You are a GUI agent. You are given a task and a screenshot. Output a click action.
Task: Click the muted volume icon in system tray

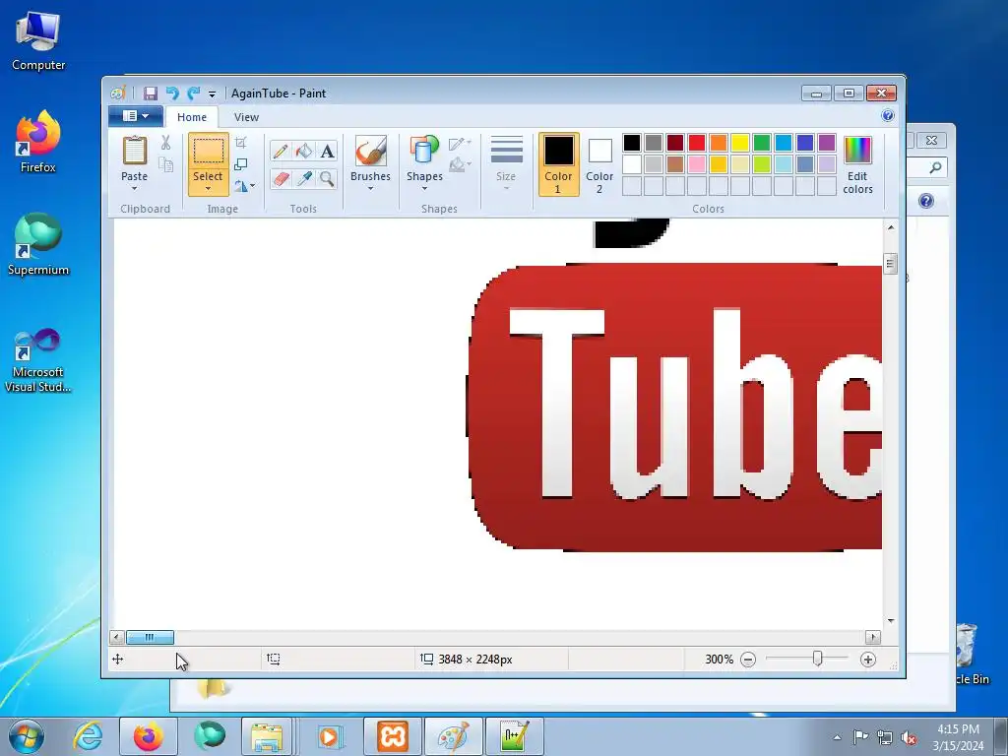coord(909,737)
